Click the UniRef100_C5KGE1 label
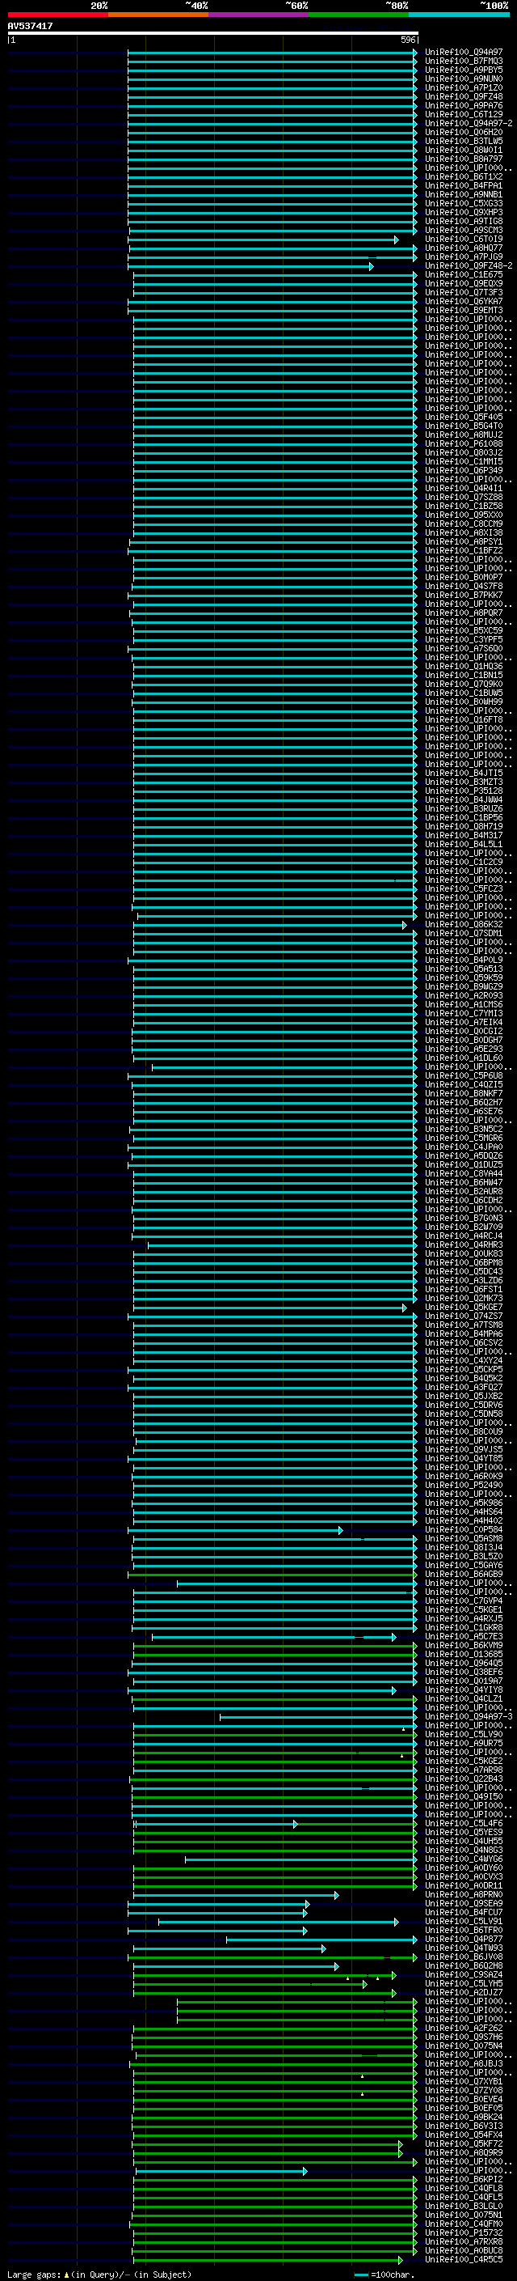 [464, 1609]
